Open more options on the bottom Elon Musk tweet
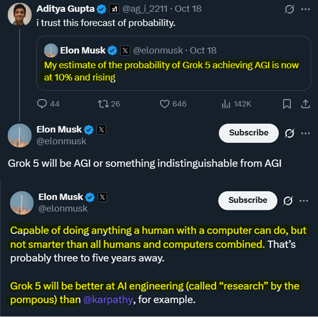Viewport: 318px width, 317px height. click(304, 201)
